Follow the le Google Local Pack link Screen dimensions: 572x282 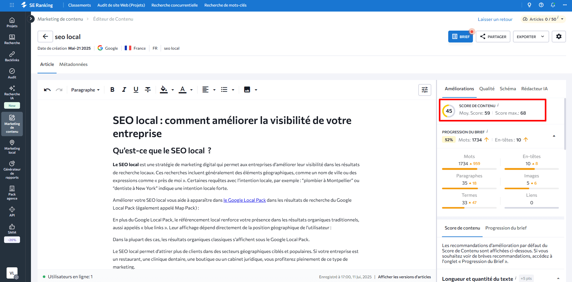(245, 200)
